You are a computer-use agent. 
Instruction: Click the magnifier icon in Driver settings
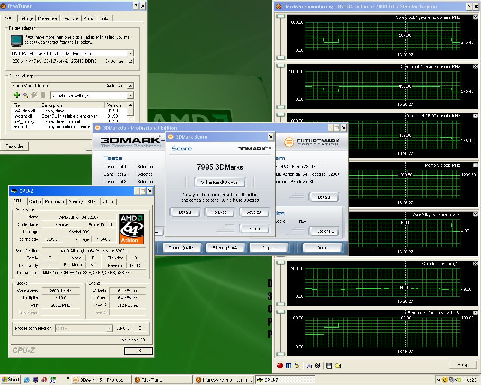click(26, 95)
